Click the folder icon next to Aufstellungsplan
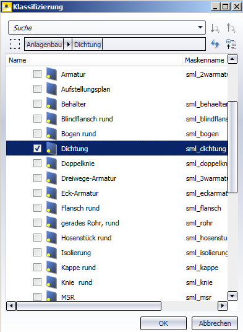The image size is (243, 332). tap(52, 89)
